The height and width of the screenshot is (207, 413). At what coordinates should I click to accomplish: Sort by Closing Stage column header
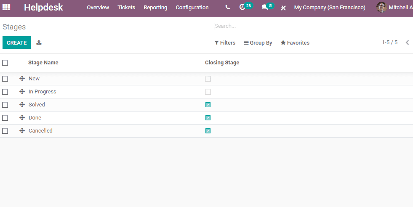tap(222, 63)
